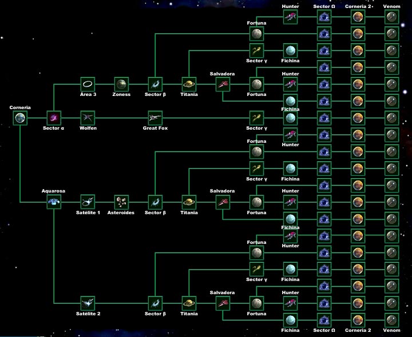Select the Great Fox ship icon
Image resolution: width=412 pixels, height=337 pixels.
pos(155,118)
